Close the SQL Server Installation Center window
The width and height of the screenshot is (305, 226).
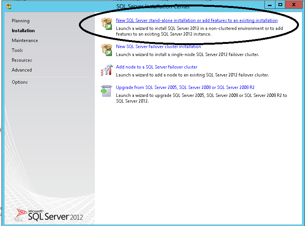[x=294, y=5]
